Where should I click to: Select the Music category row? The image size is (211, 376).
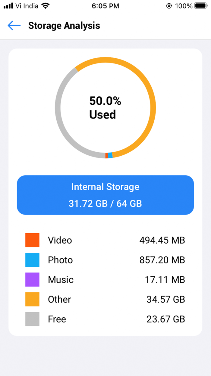[105, 280]
